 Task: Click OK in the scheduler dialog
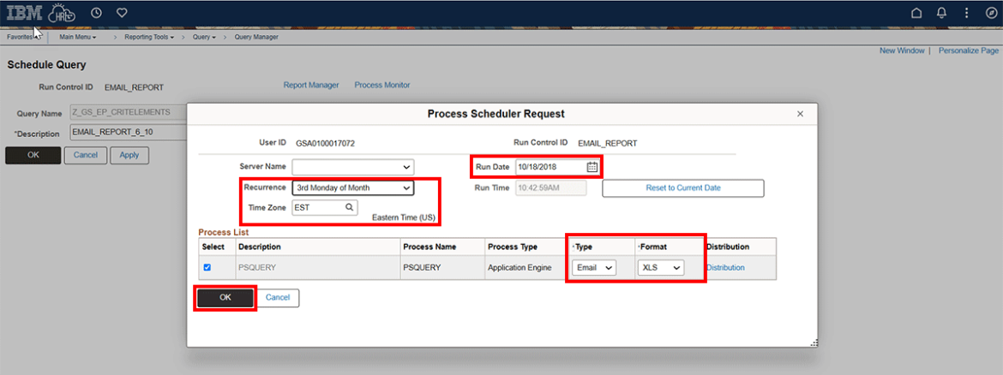tap(225, 297)
